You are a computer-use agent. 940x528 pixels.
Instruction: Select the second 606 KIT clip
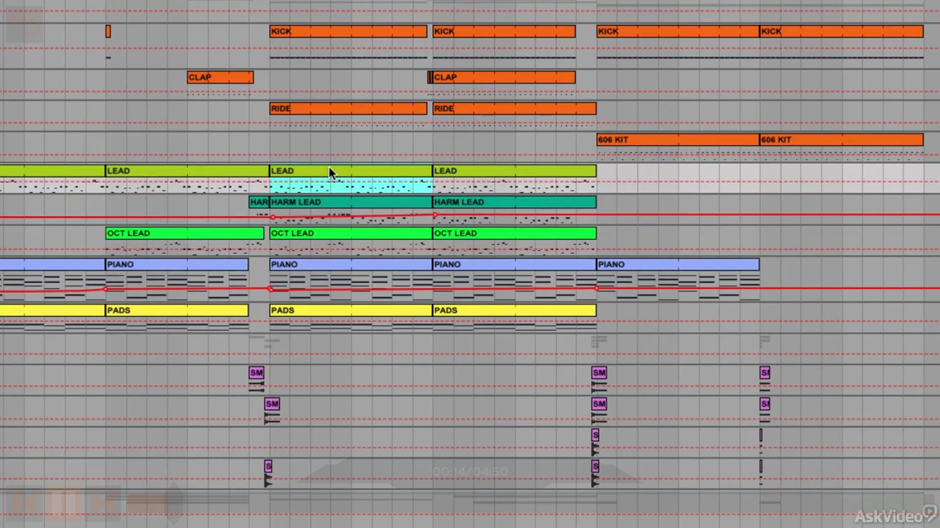click(x=842, y=140)
